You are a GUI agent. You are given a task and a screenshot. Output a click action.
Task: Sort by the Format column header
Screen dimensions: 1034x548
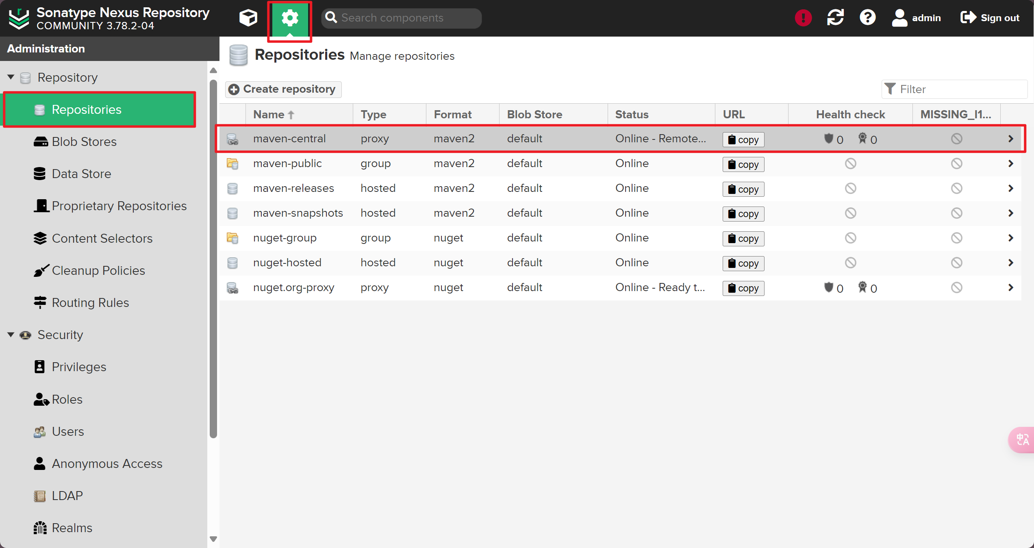point(463,115)
